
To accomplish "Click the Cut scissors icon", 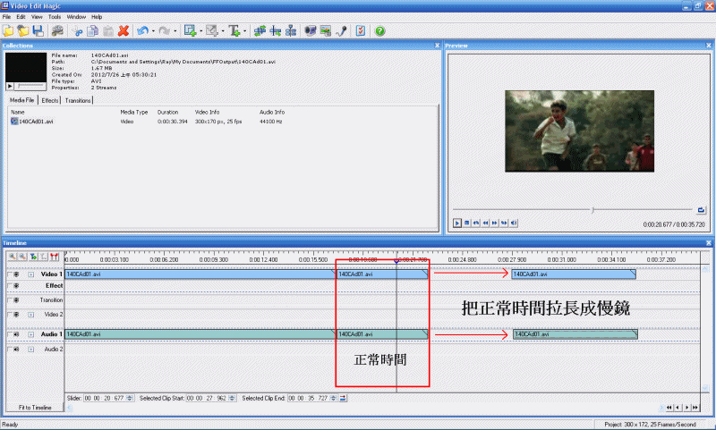I will pyautogui.click(x=78, y=31).
